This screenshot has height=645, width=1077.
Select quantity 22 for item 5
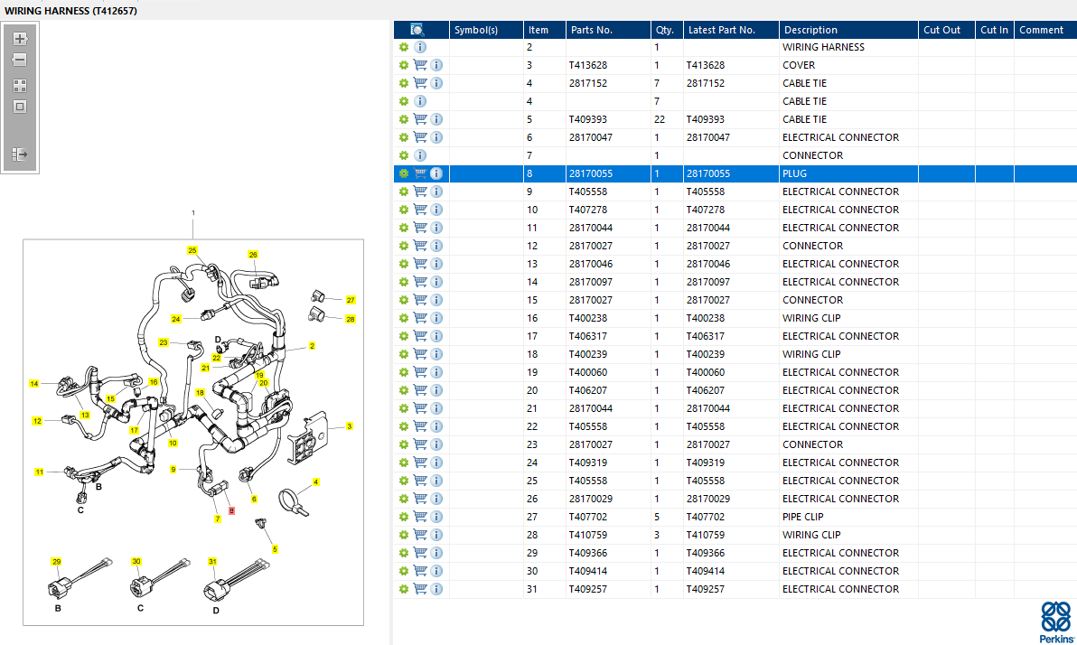pos(660,119)
